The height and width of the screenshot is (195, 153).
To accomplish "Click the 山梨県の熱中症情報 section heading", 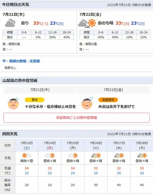I will pos(20,80).
